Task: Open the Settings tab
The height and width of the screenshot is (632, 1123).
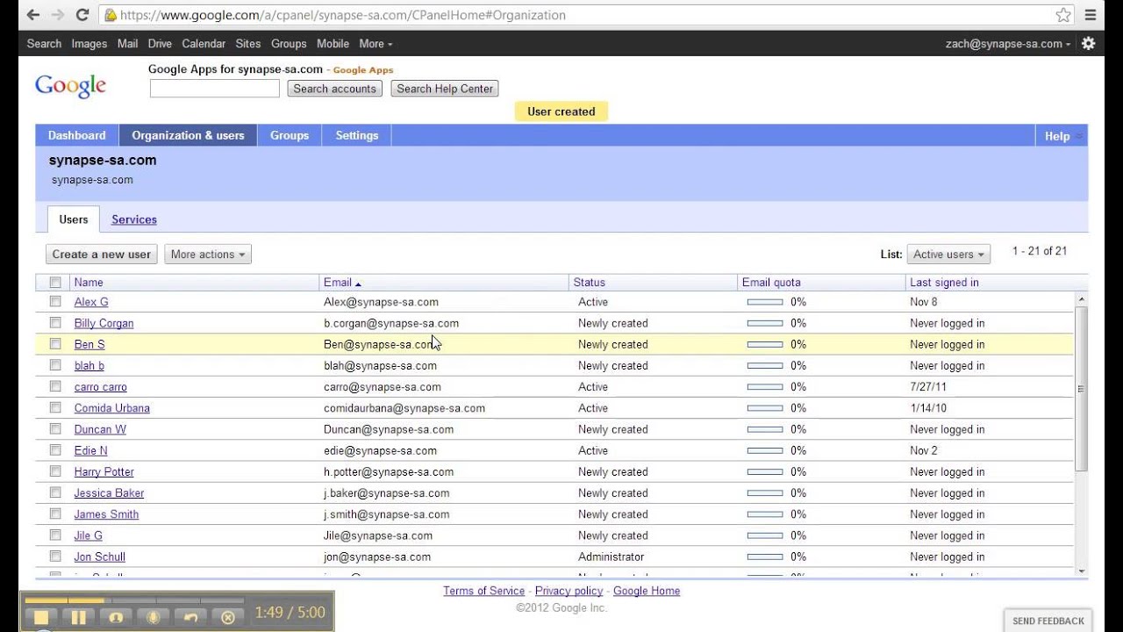Action: (x=357, y=135)
